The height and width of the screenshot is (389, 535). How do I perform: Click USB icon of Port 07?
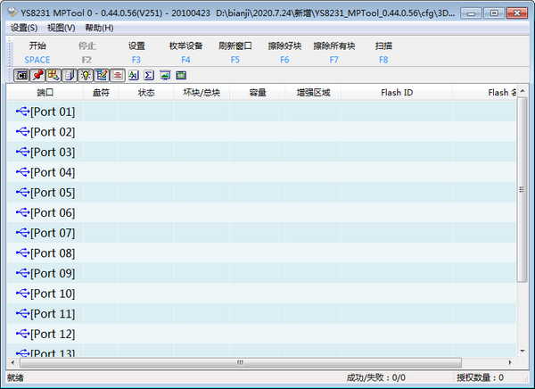coord(23,233)
